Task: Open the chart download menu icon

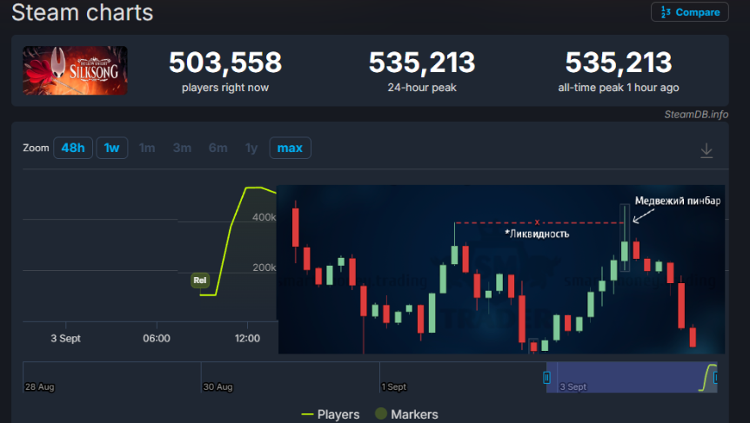Action: pyautogui.click(x=706, y=150)
